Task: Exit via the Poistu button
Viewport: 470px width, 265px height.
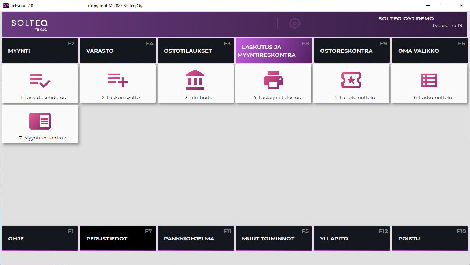Action: click(x=429, y=238)
